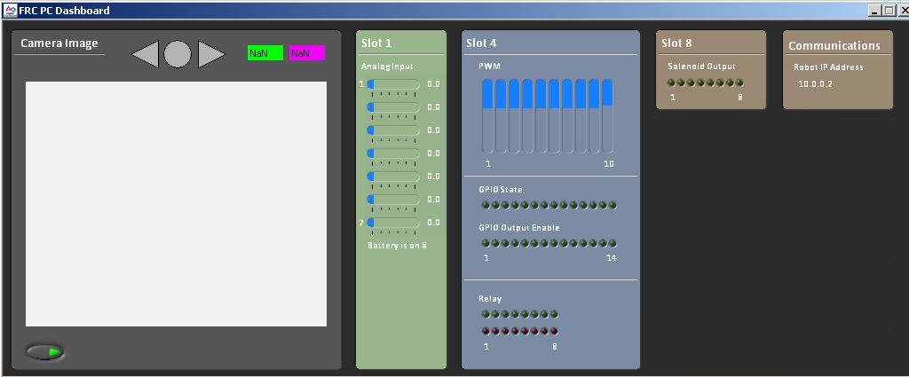The width and height of the screenshot is (909, 377).
Task: Click the Relay label in Slot 4
Action: click(x=490, y=299)
